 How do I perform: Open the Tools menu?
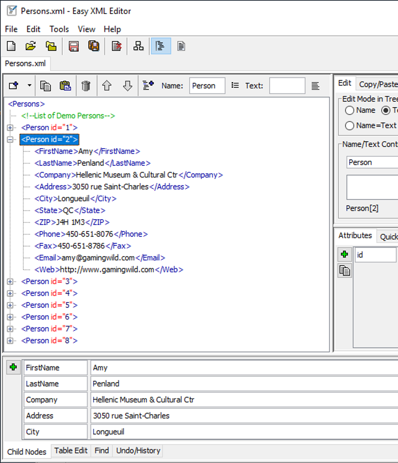coord(59,29)
